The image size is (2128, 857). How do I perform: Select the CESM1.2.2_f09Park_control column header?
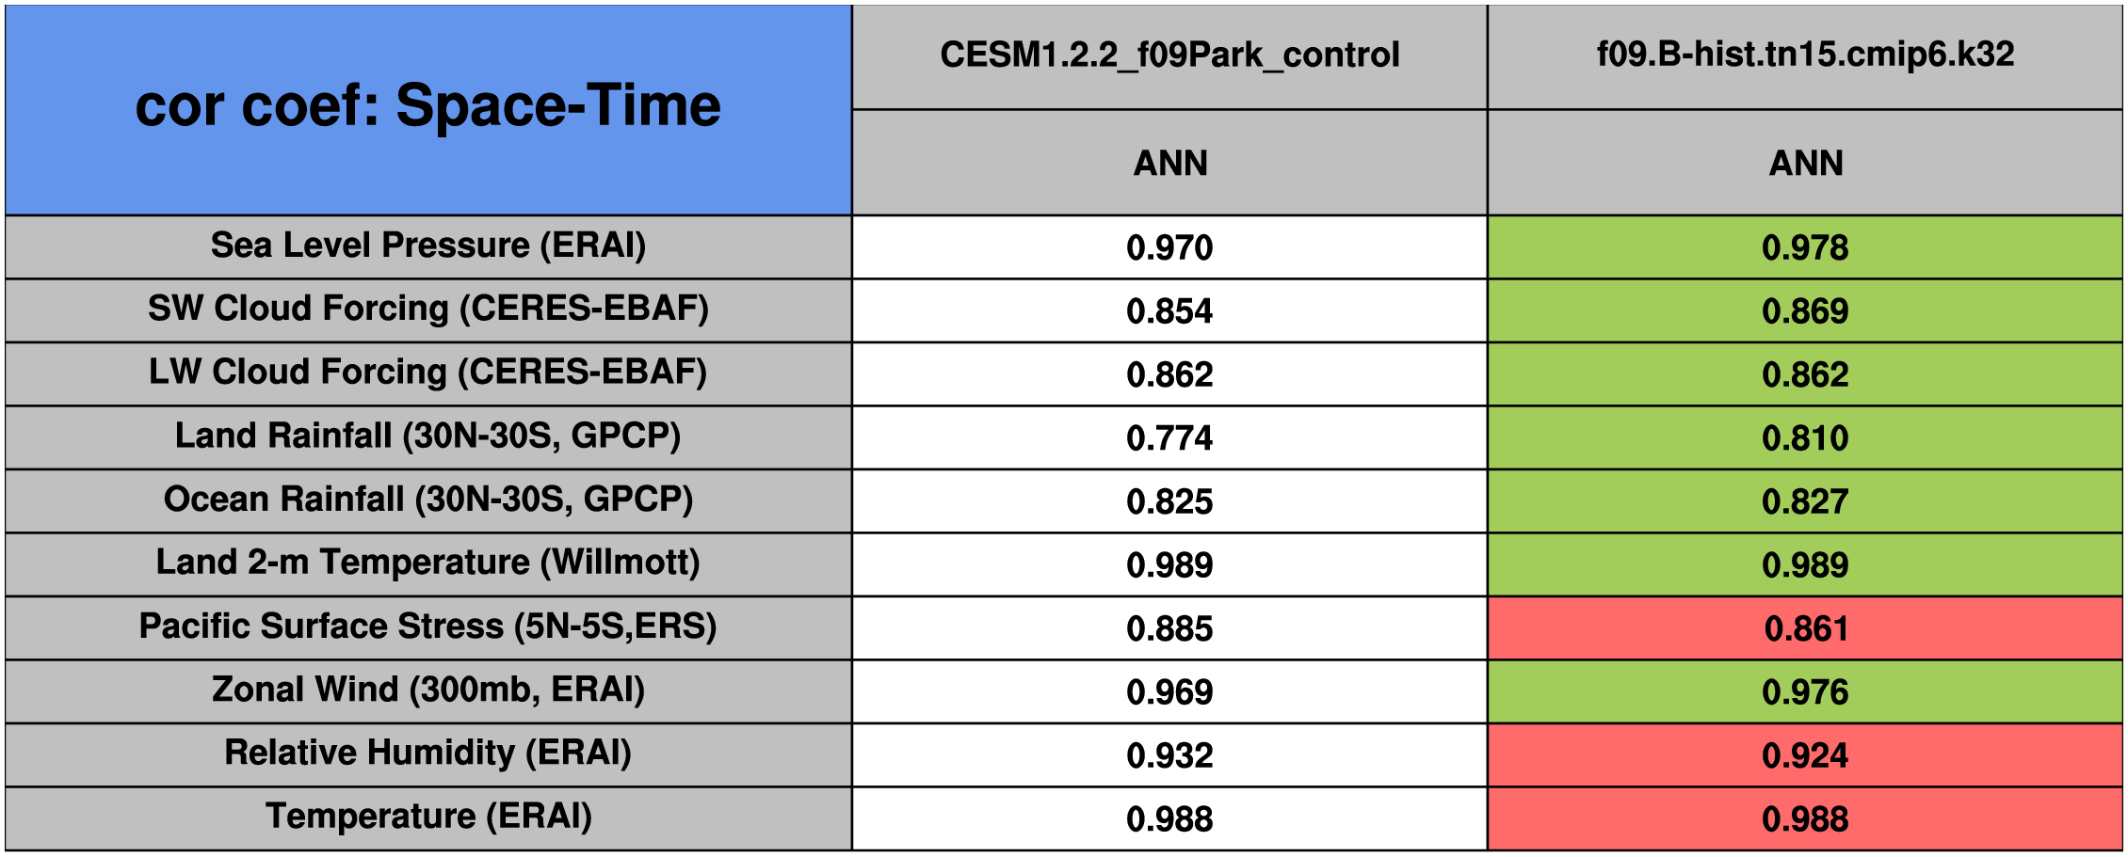1169,56
